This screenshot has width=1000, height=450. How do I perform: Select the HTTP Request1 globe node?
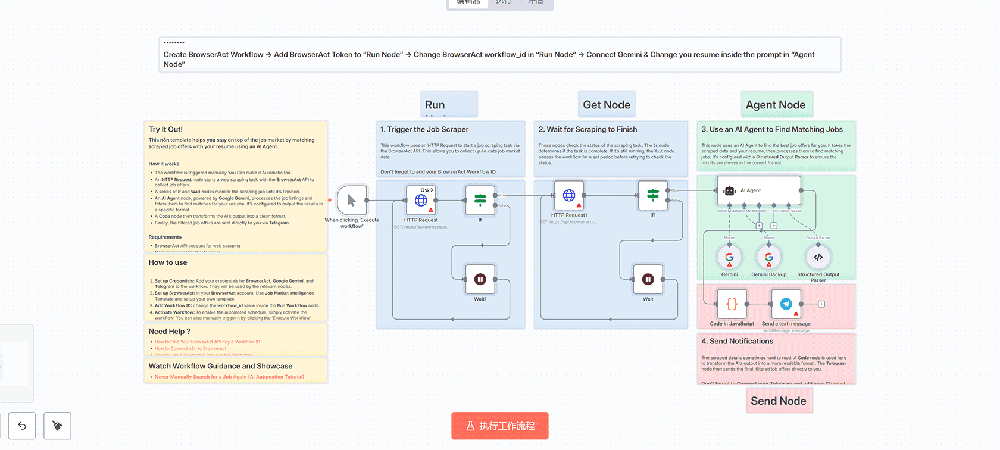[x=569, y=195]
